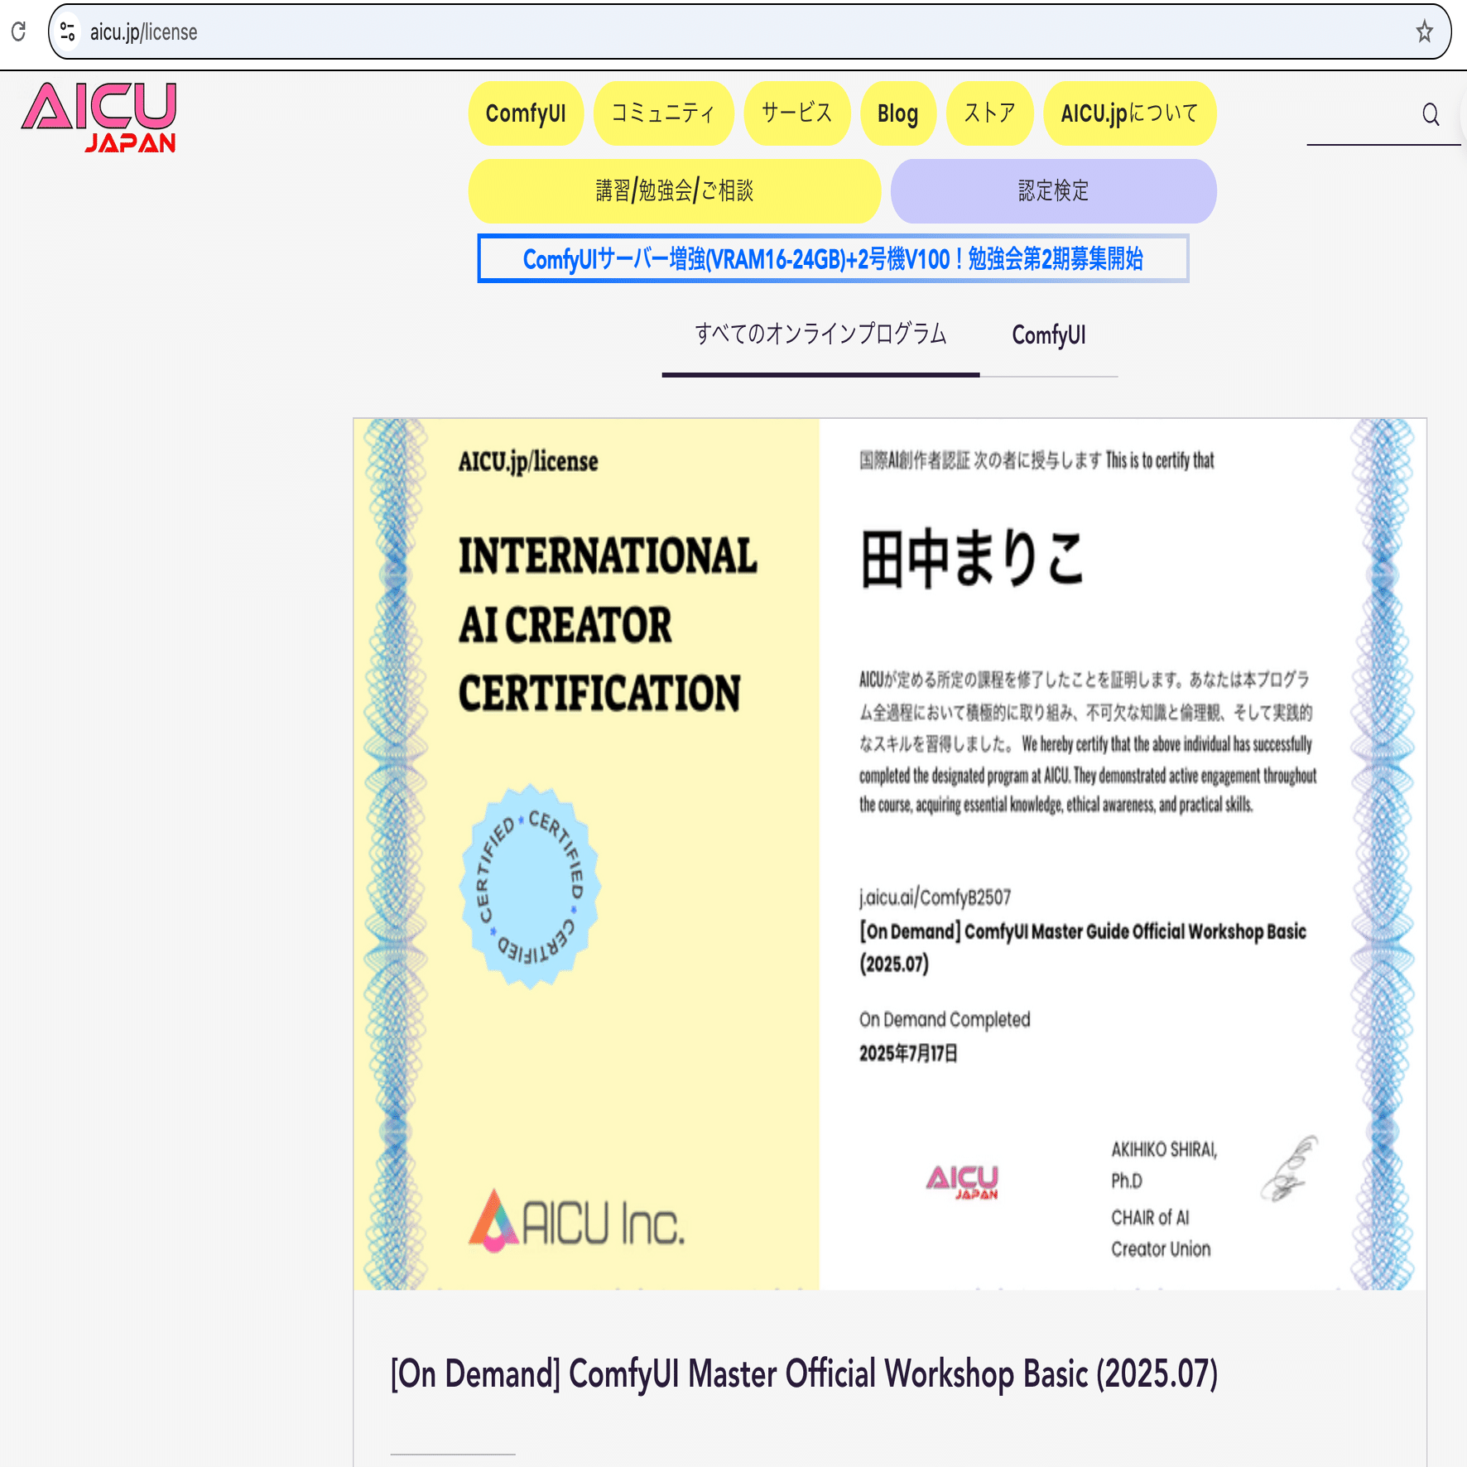
Task: Click the browser reload icon
Action: 19,31
